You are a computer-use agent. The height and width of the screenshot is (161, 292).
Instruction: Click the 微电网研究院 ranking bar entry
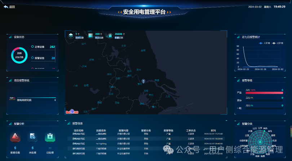[36, 99]
